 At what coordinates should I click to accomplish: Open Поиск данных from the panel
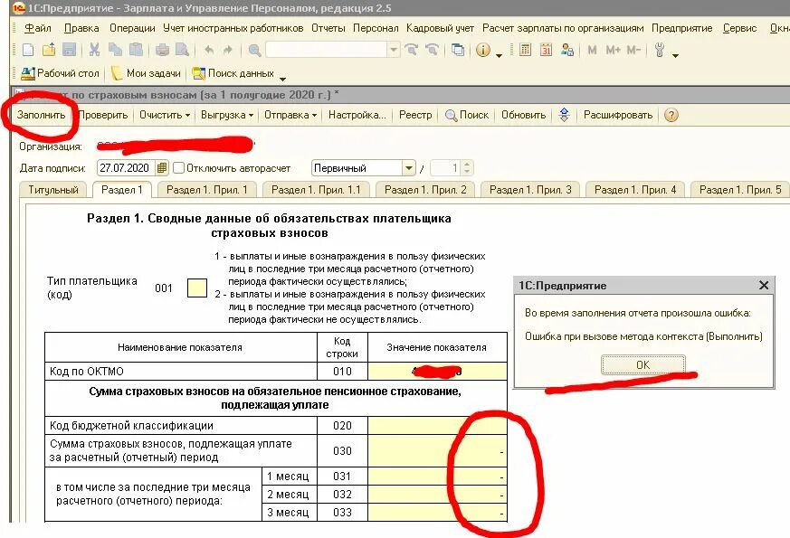[233, 73]
